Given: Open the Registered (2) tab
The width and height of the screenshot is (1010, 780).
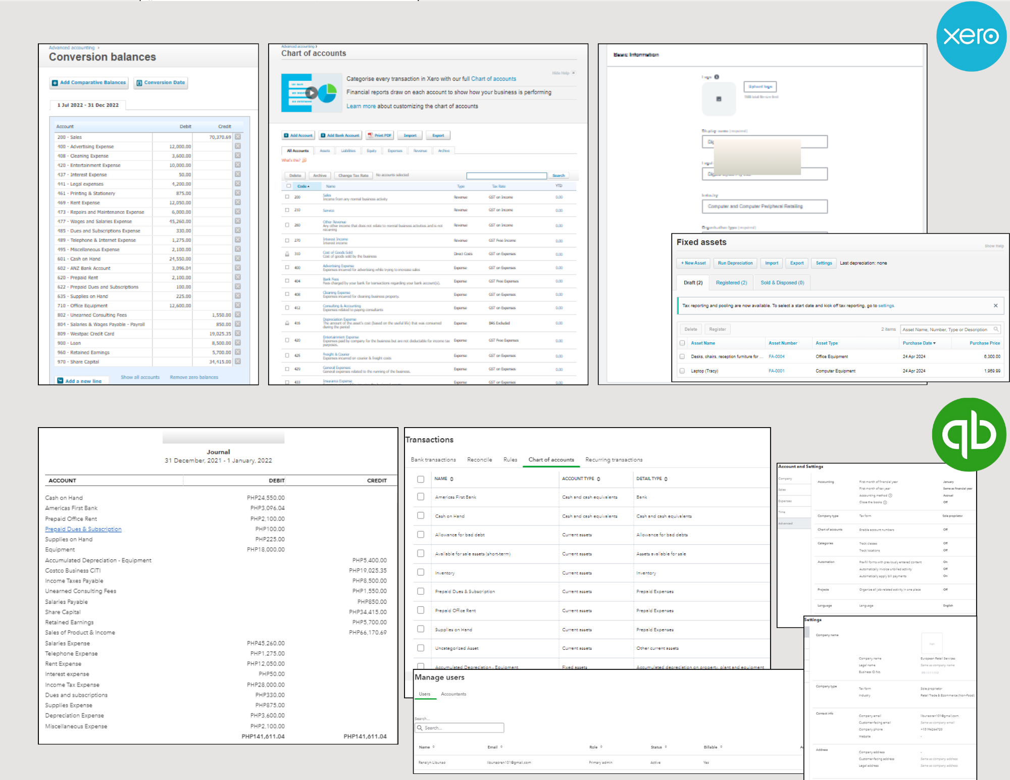Looking at the screenshot, I should click(x=731, y=283).
